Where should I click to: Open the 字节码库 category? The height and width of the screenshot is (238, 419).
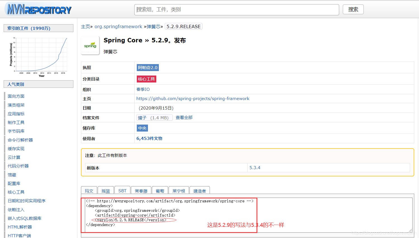pos(16,131)
